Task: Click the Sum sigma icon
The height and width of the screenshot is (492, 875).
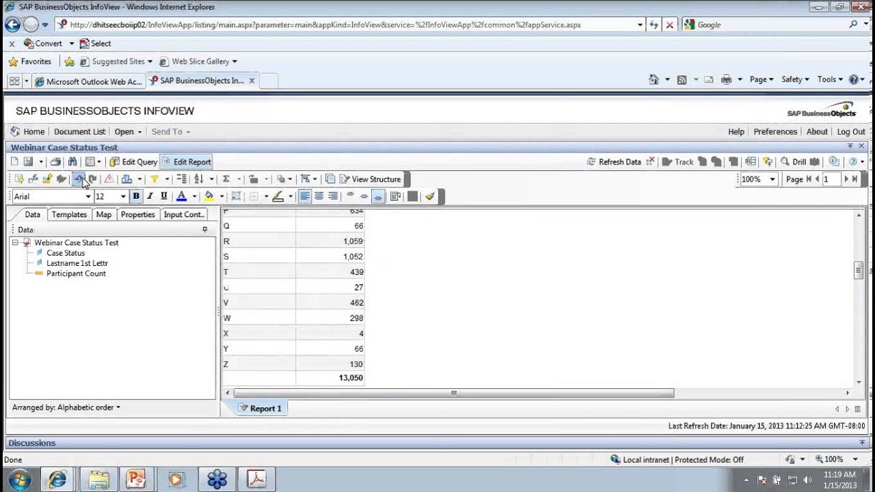Action: pyautogui.click(x=226, y=179)
